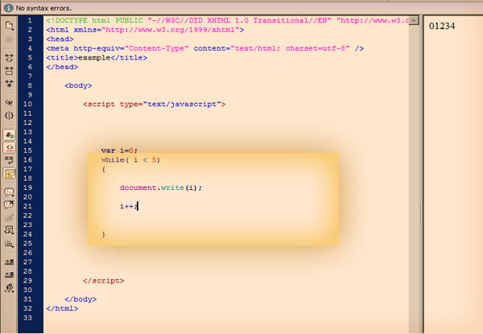Click the Collapse Selection icon
483x334 pixels.
coord(9,71)
